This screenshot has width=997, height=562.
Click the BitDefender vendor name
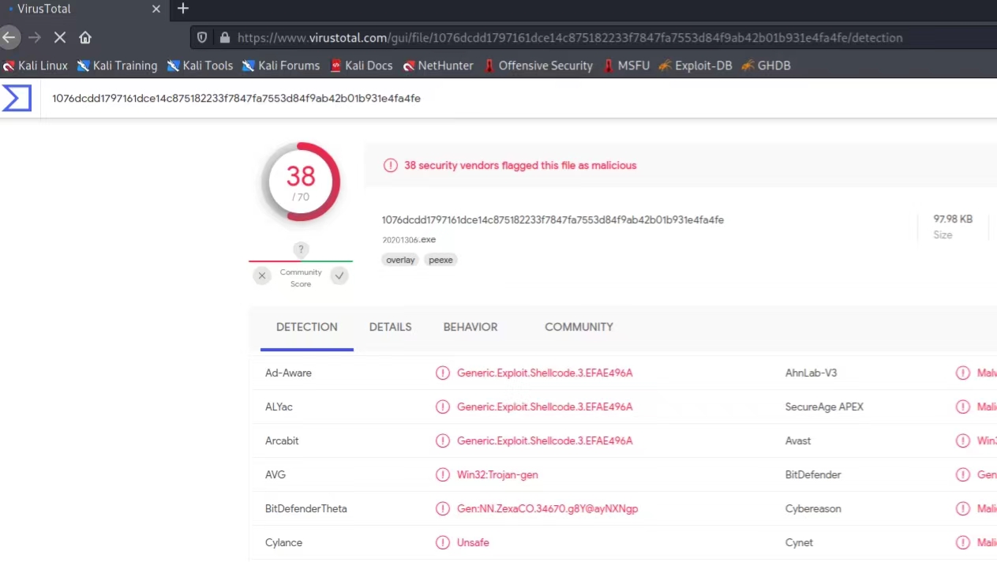coord(813,474)
